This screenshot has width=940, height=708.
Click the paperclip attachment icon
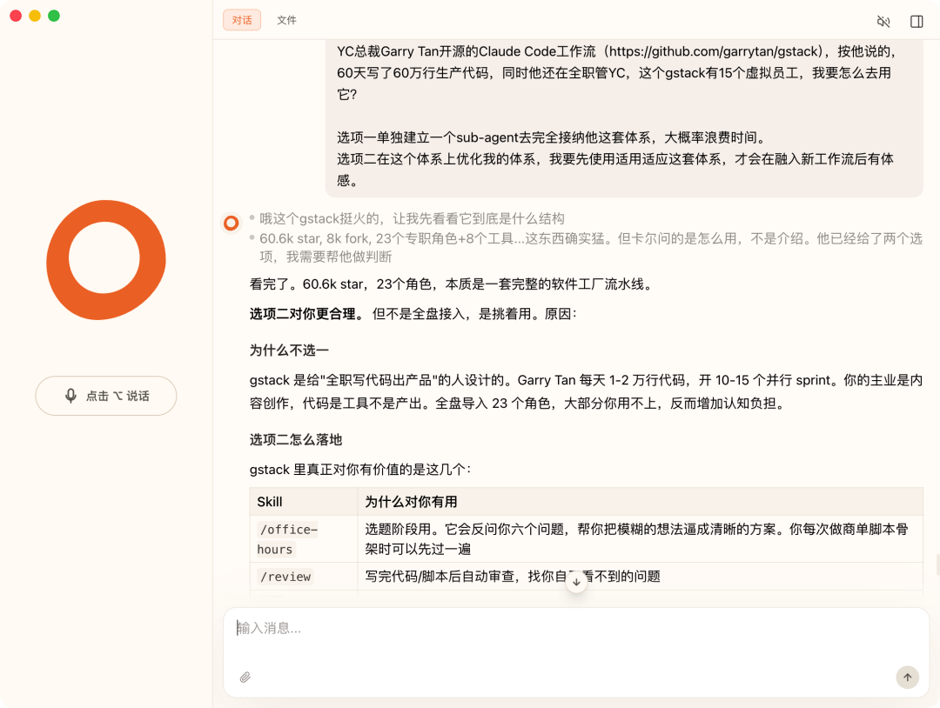(245, 677)
